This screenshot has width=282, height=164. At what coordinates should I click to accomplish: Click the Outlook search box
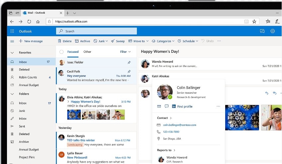96,31
